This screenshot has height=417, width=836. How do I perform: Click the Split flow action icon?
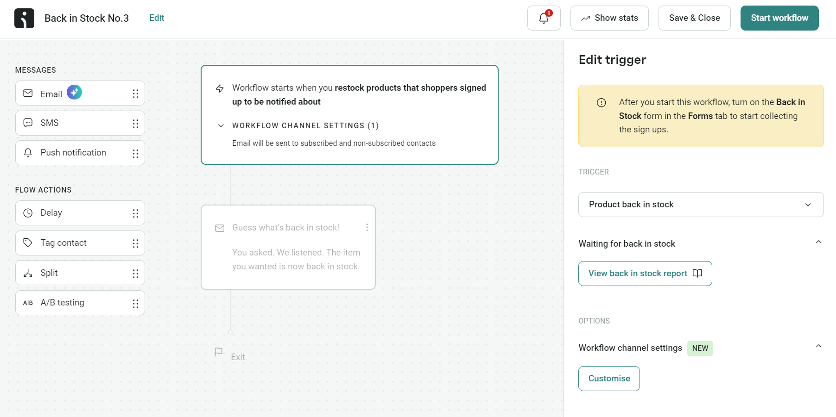[x=28, y=273]
